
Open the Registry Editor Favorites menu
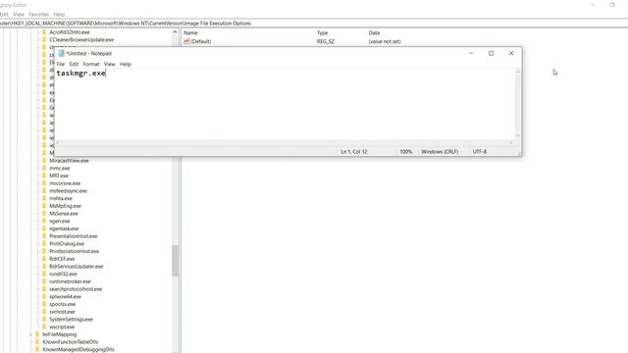[x=38, y=14]
